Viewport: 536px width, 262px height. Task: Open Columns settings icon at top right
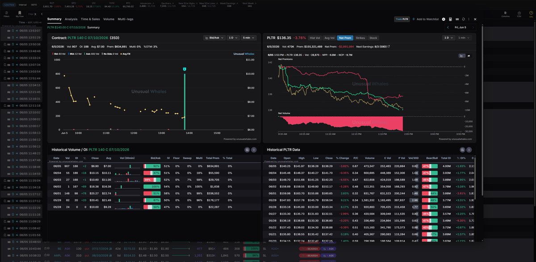506,14
